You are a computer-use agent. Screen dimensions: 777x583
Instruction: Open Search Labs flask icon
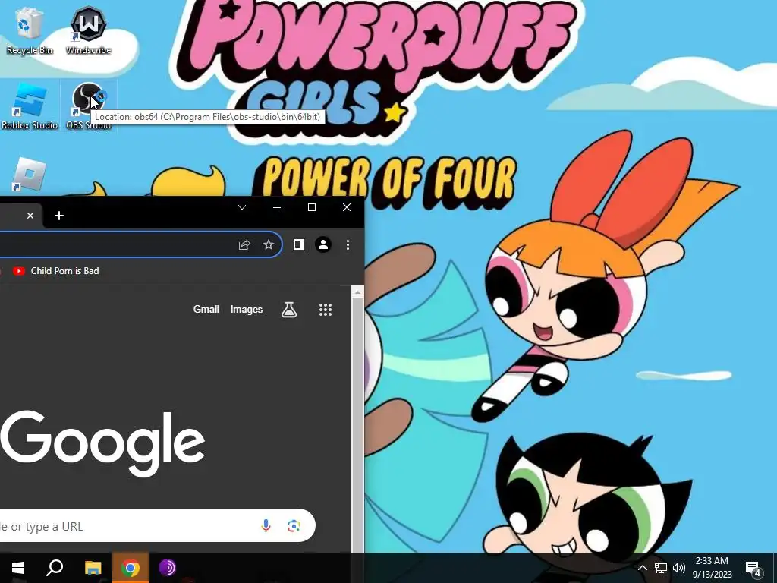(x=289, y=310)
